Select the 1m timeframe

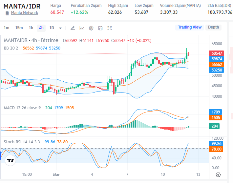click(7, 28)
